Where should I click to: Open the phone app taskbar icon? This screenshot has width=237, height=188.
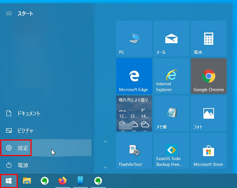(80, 181)
